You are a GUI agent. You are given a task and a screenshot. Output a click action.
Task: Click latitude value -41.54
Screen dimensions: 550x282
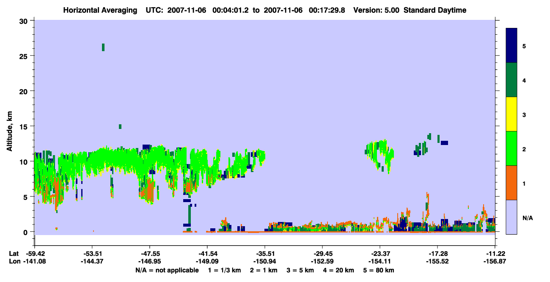(x=207, y=254)
